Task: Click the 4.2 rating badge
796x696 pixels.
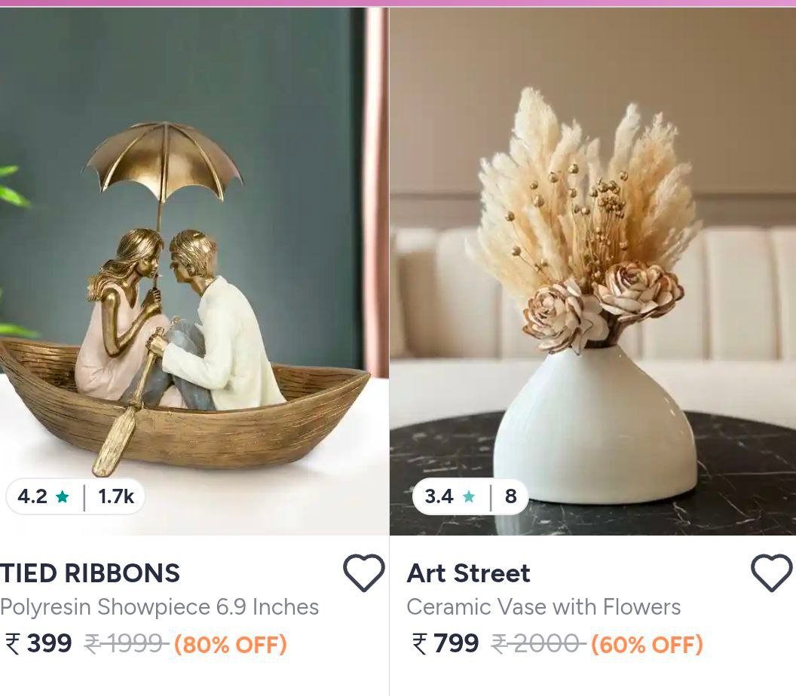Action: [x=75, y=496]
